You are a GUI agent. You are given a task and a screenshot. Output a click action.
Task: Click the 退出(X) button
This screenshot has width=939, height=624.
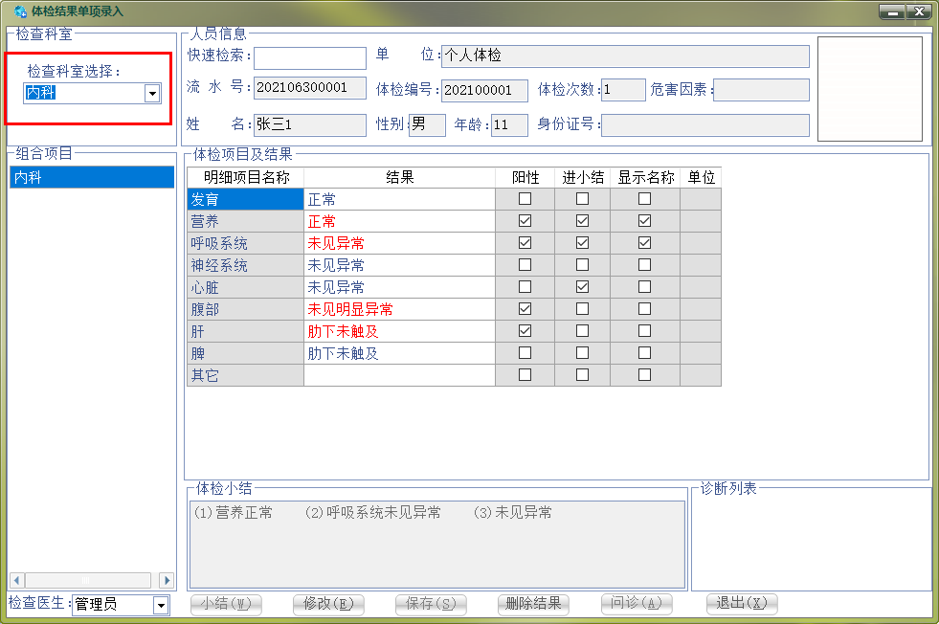click(x=742, y=604)
